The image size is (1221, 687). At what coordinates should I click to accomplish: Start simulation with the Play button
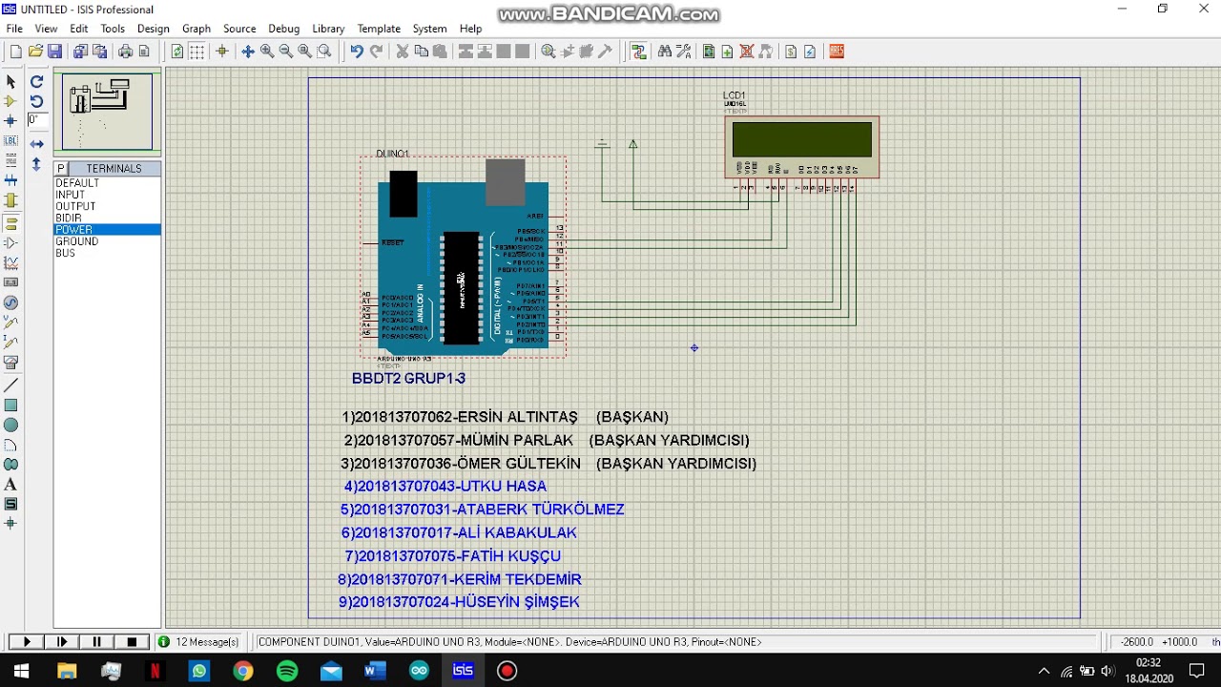click(27, 642)
